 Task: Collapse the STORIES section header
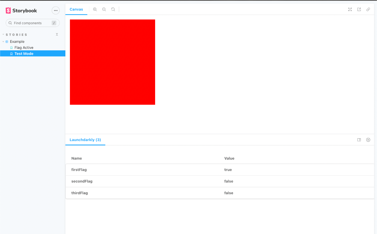tap(16, 35)
